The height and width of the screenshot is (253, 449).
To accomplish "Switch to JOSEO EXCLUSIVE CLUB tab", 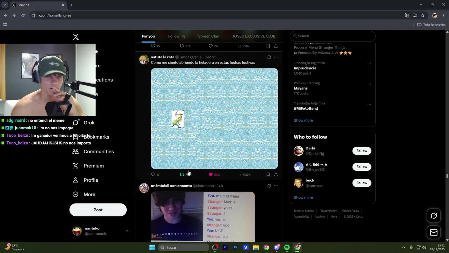I will coord(254,36).
